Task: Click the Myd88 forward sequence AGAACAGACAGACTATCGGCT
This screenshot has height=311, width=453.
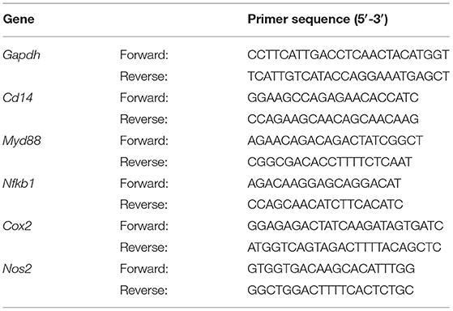Action: (335, 141)
